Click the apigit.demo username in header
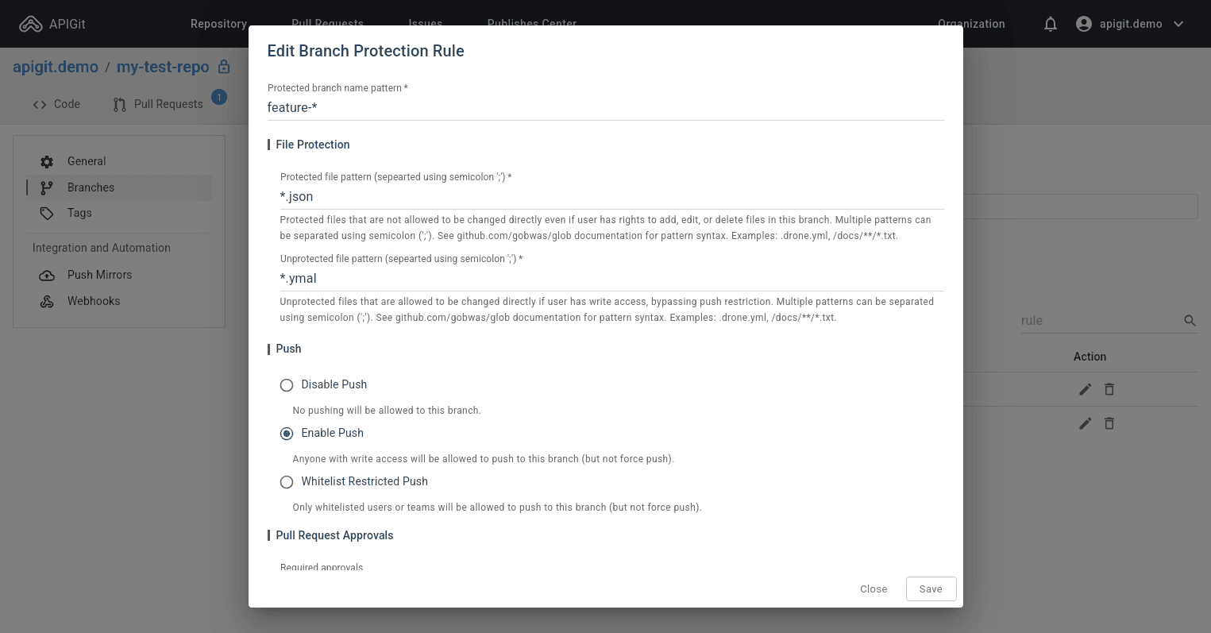The width and height of the screenshot is (1211, 633). pos(1131,24)
